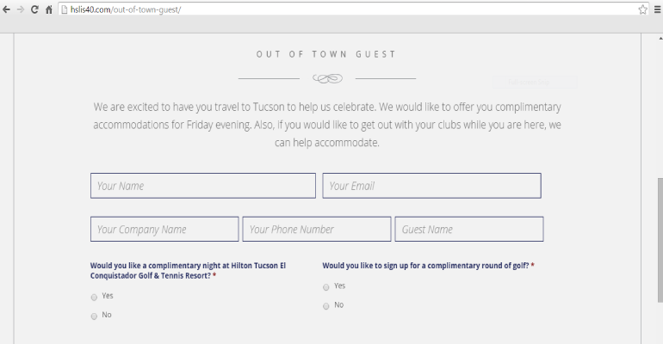Screen dimensions: 663x344
Task: Go to the browser home page
Action: 49,9
